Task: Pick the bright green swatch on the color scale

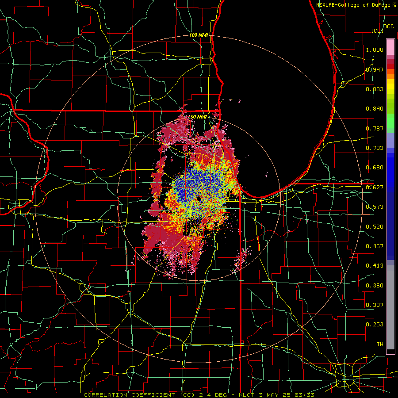Action: pos(390,121)
